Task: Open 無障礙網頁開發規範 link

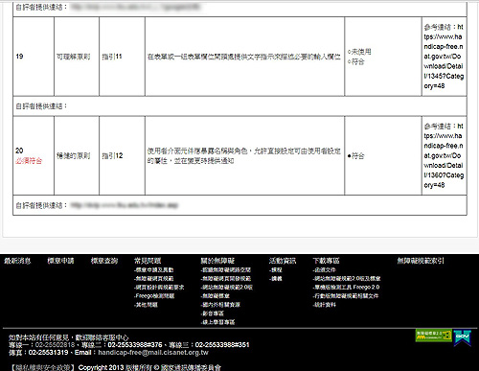Action: coord(226,279)
